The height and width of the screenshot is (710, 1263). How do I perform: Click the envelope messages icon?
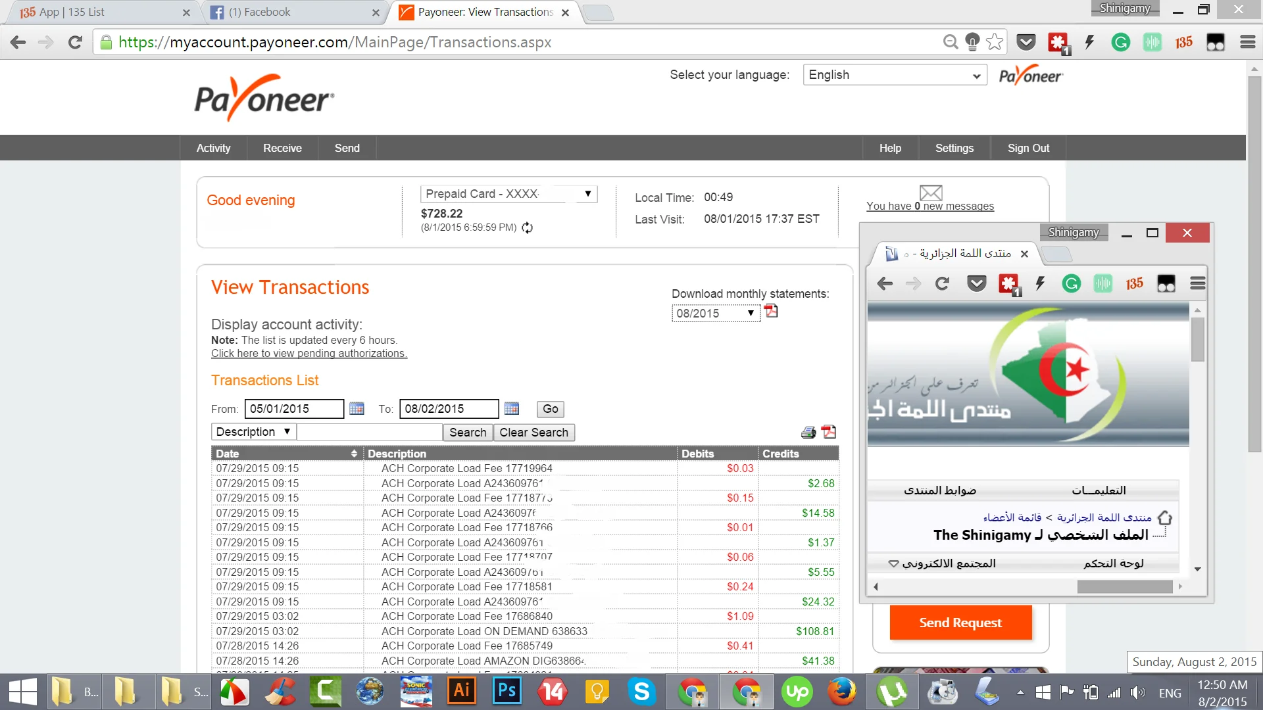coord(930,193)
